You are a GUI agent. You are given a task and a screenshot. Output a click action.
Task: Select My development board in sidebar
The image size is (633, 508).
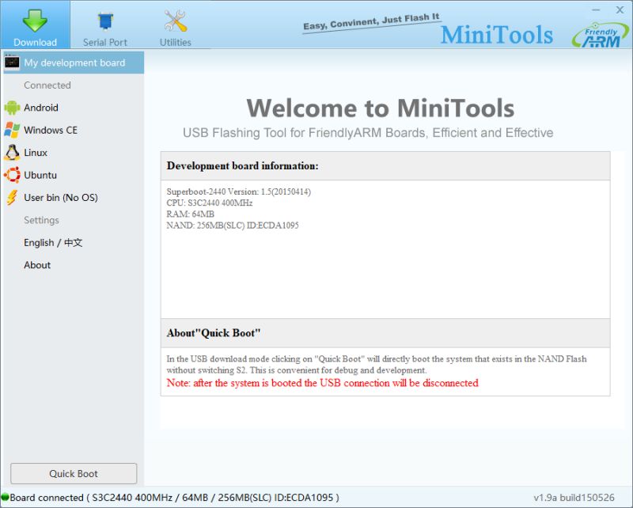[x=74, y=63]
